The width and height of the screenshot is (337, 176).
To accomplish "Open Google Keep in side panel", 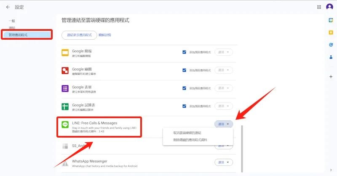I will (x=331, y=32).
